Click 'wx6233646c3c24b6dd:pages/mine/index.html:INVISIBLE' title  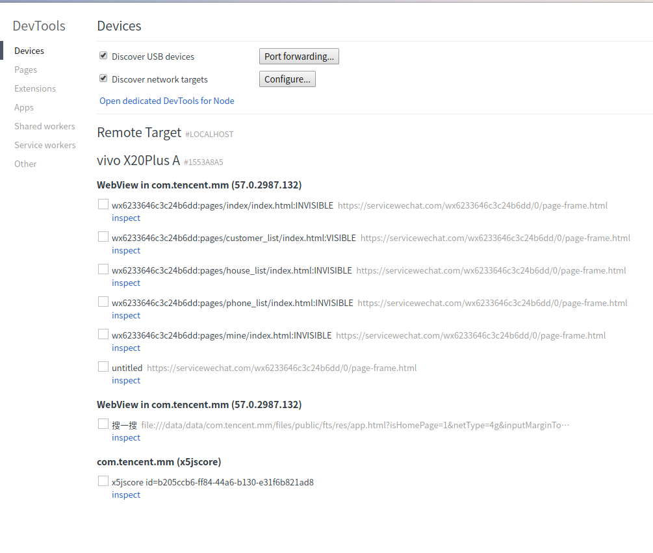click(x=222, y=335)
